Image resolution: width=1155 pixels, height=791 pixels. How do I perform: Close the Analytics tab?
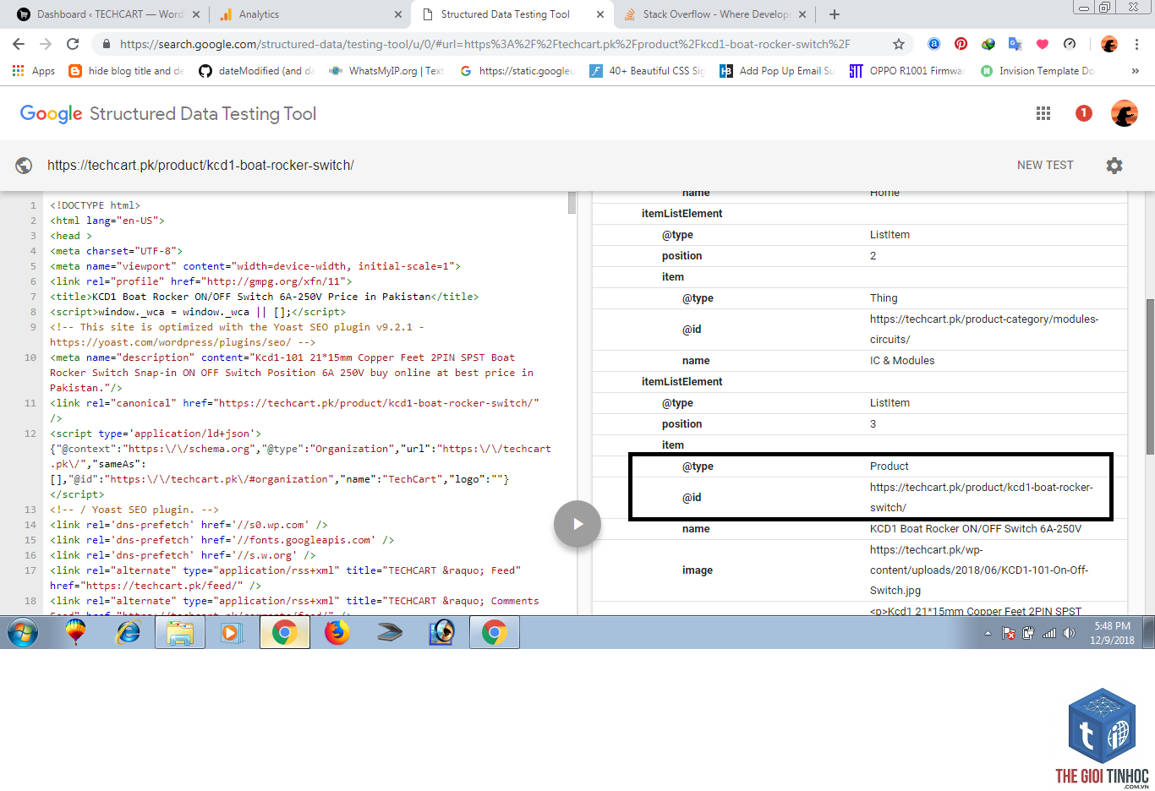tap(398, 14)
